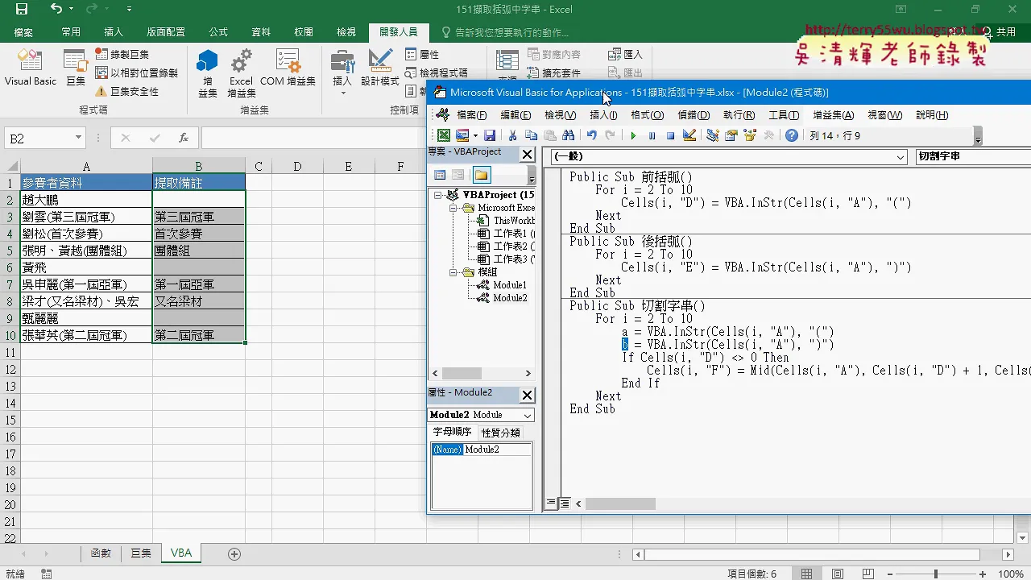Click the insert function fx button
Viewport: 1031px width, 580px height.
184,138
